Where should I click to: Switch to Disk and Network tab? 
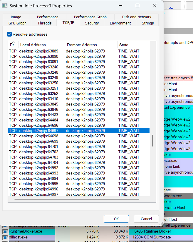pyautogui.click(x=137, y=17)
